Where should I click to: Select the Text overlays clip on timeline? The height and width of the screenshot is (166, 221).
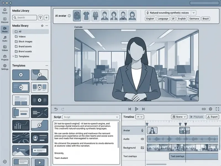tap(194, 156)
